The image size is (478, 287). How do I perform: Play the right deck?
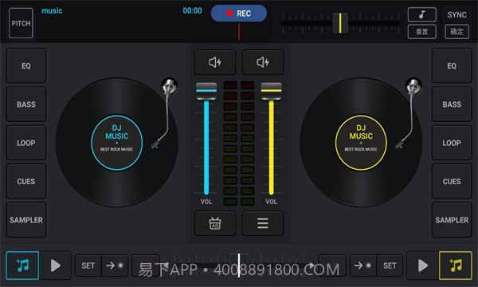click(x=423, y=265)
